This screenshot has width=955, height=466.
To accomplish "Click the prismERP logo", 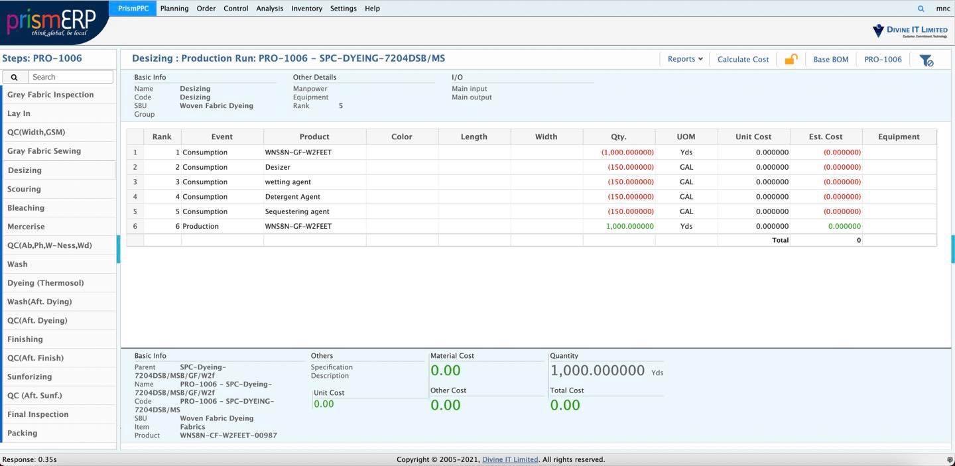I will click(x=52, y=22).
